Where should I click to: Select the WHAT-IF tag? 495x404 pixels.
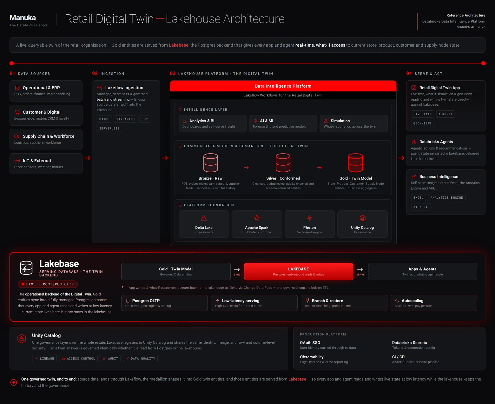coord(446,114)
